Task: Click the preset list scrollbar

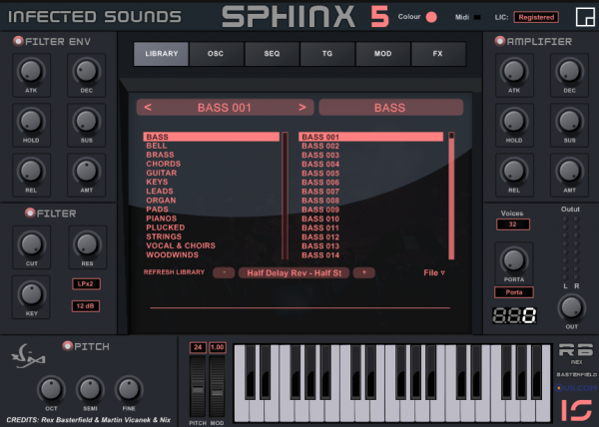Action: pyautogui.click(x=451, y=196)
